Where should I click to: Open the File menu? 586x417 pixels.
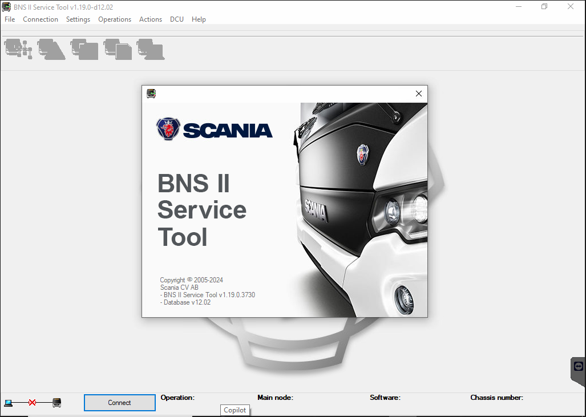point(10,19)
